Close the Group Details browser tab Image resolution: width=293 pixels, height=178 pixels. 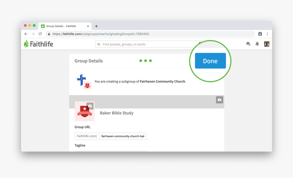[88, 26]
